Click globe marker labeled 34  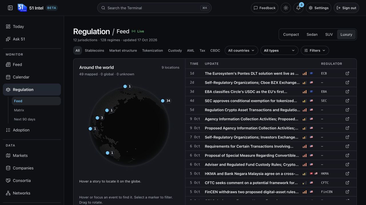[x=163, y=101]
